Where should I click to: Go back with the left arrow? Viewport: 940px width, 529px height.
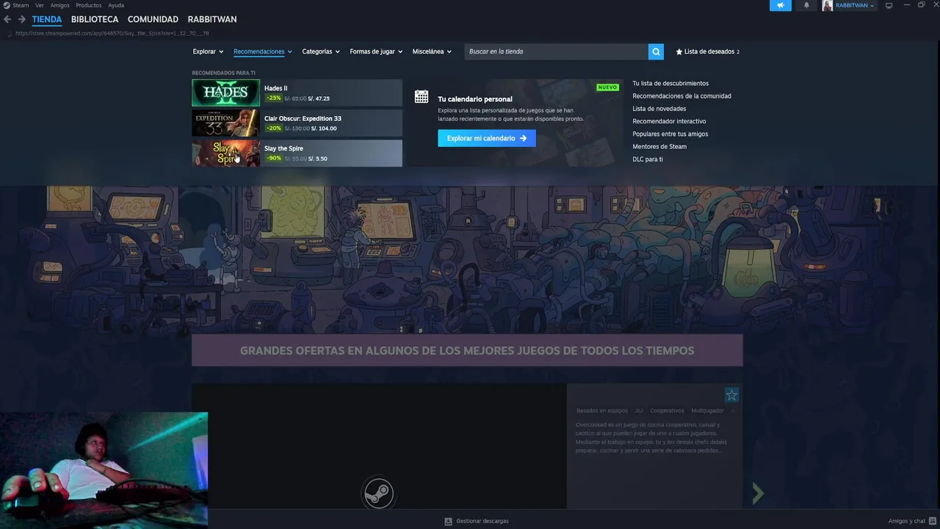click(x=7, y=19)
